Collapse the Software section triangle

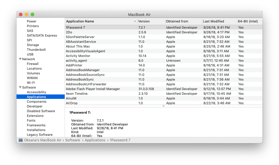click(20, 87)
